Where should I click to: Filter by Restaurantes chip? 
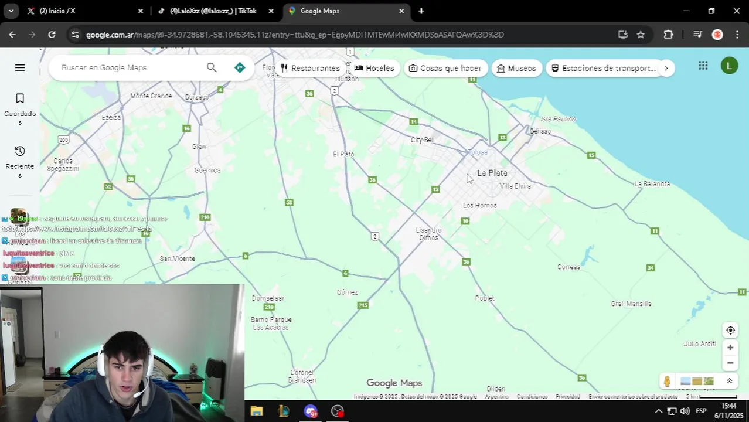point(310,68)
